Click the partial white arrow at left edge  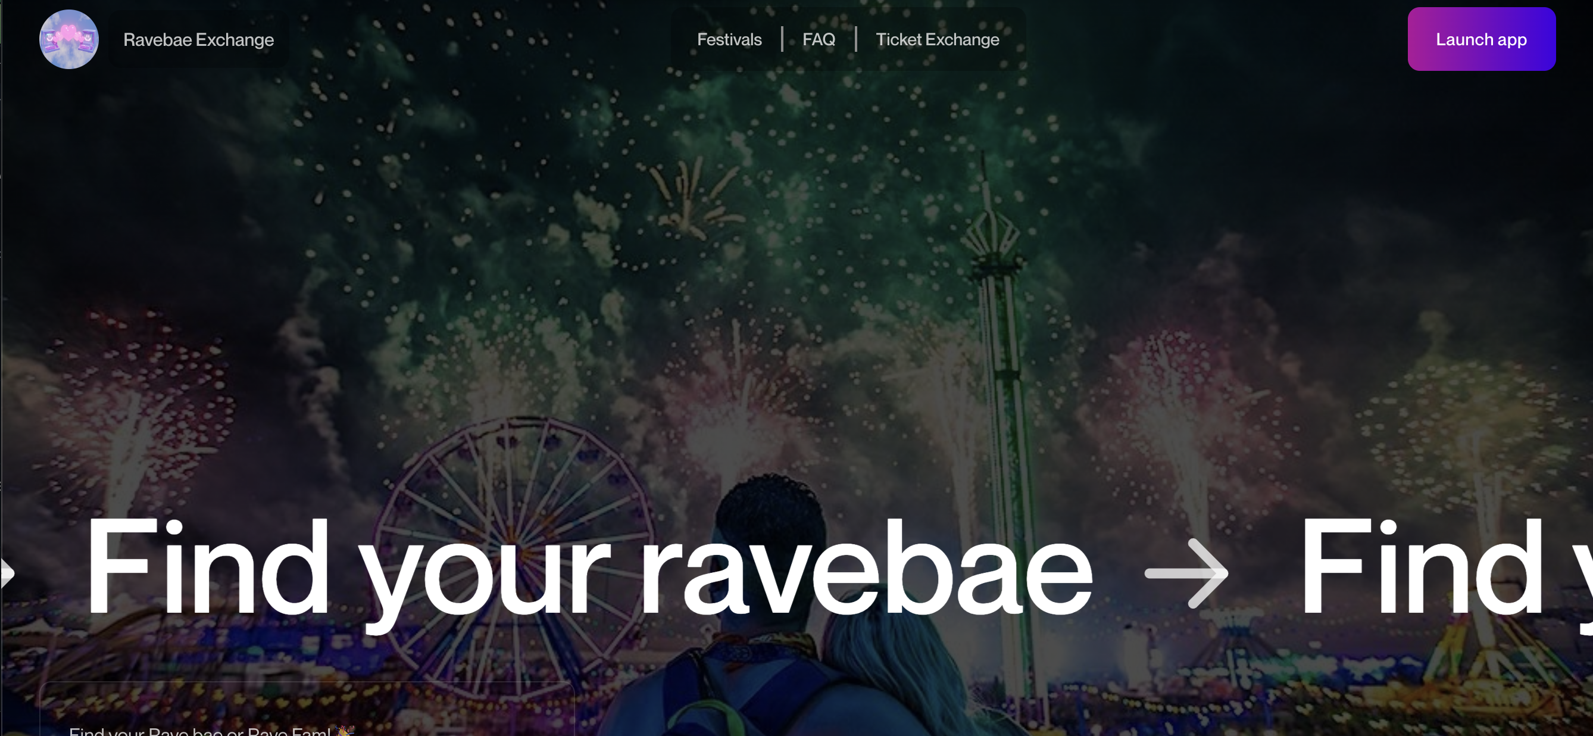(7, 573)
